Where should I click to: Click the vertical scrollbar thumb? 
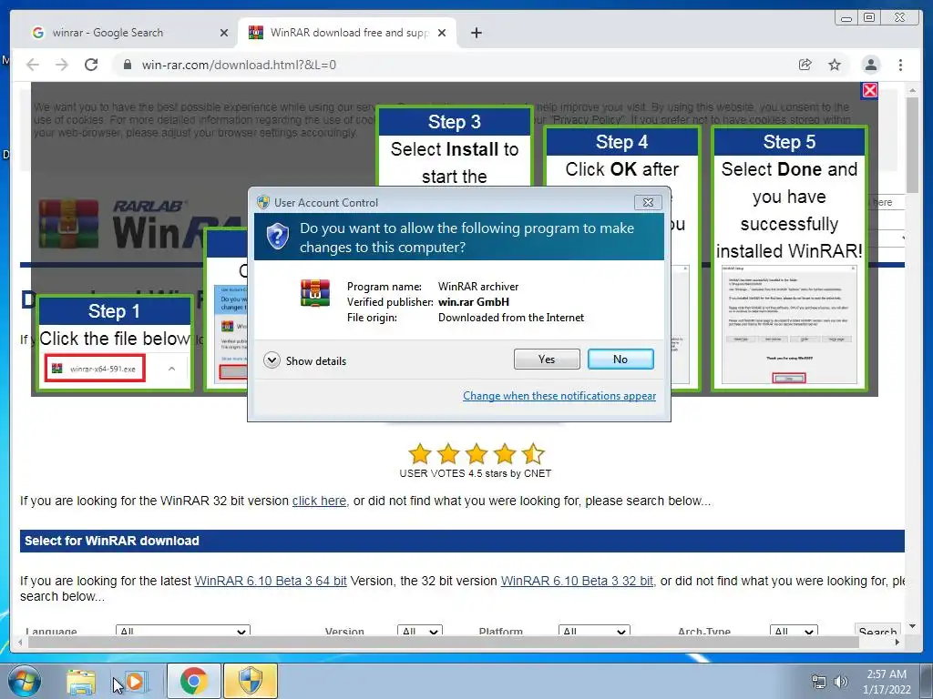coord(912,145)
